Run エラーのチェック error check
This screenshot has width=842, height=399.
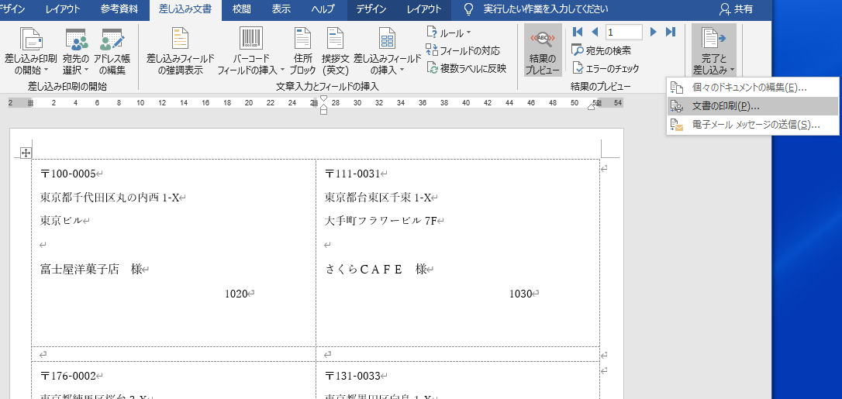[605, 68]
